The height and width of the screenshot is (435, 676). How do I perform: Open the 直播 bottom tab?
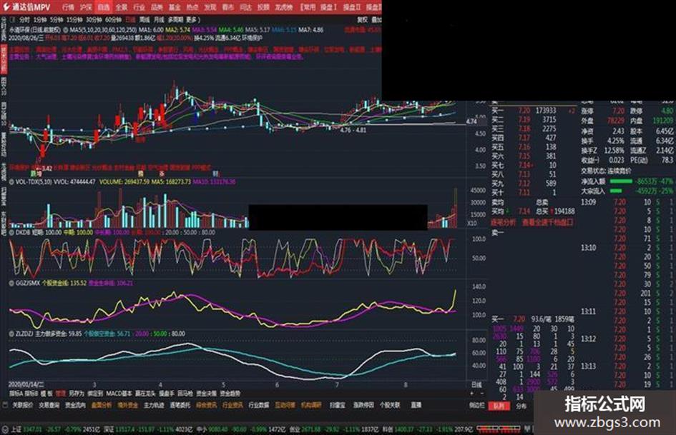tap(416, 405)
